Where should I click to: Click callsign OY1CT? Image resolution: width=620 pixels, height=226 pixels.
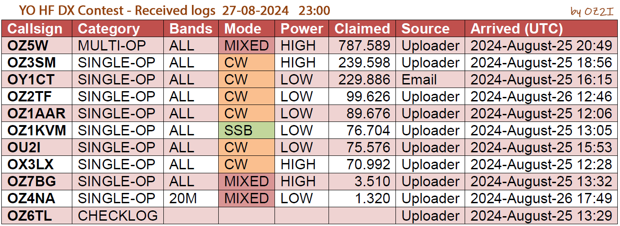point(31,80)
